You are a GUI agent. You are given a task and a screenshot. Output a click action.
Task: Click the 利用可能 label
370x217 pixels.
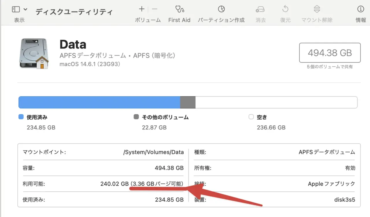[x=34, y=184]
